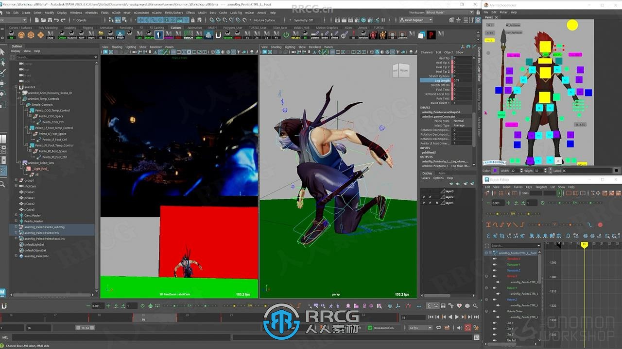Open the Anim tab in Layer Editor
The image size is (622, 349).
[x=442, y=173]
